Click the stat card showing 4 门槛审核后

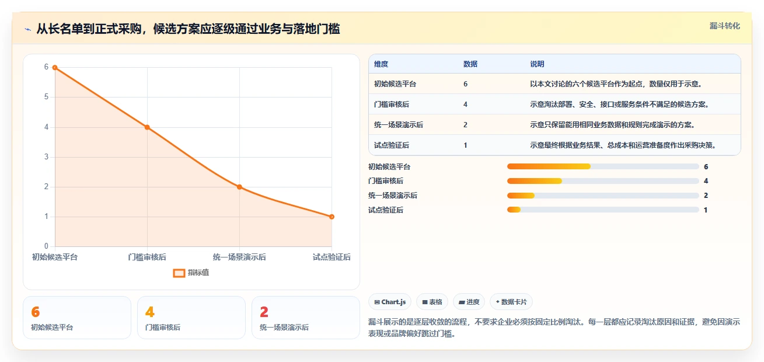[191, 318]
